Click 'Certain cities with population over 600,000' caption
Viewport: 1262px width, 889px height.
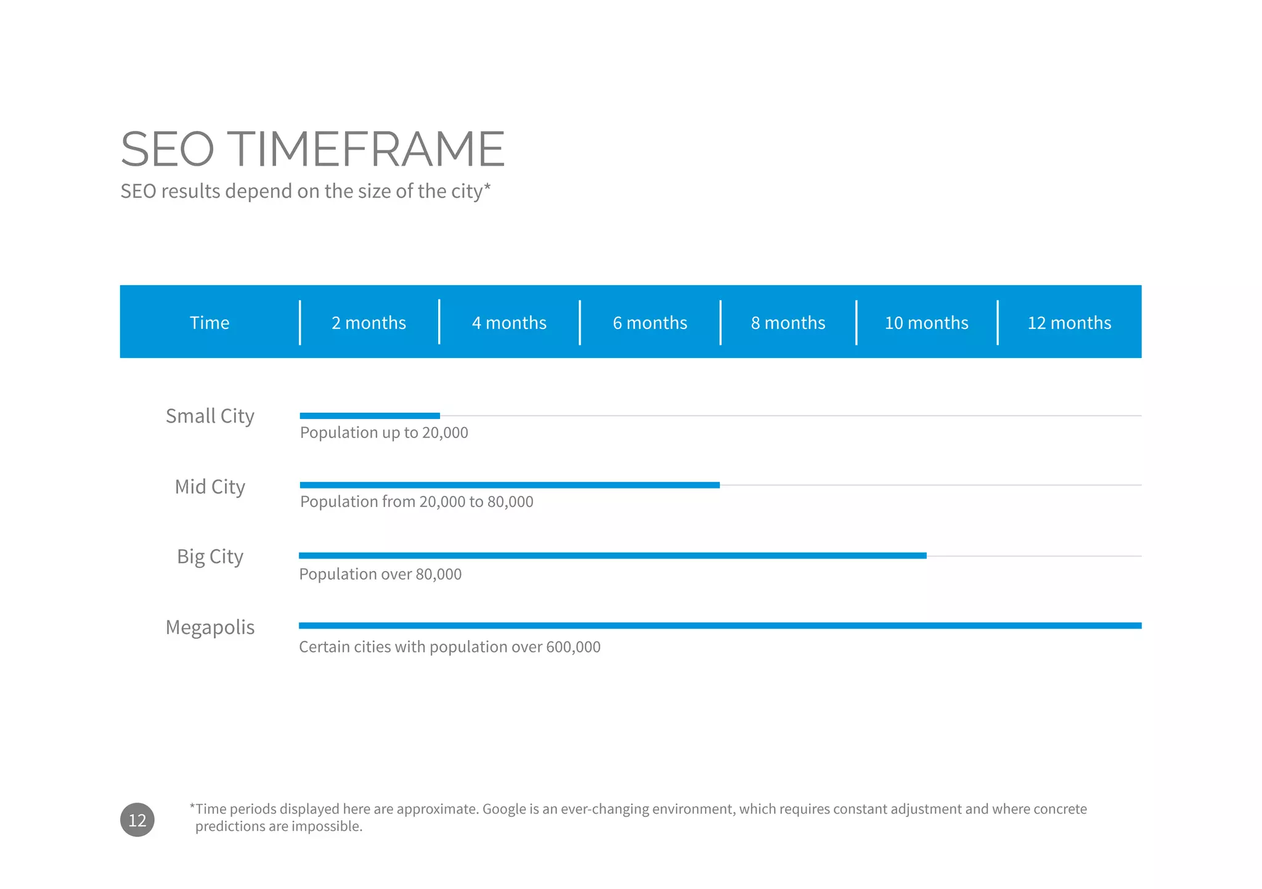tap(450, 647)
